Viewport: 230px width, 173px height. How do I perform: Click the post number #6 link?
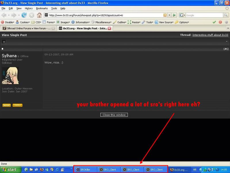tap(226, 49)
